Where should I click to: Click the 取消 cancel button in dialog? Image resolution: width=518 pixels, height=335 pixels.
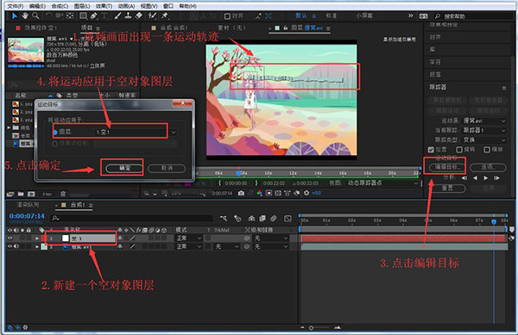[167, 168]
